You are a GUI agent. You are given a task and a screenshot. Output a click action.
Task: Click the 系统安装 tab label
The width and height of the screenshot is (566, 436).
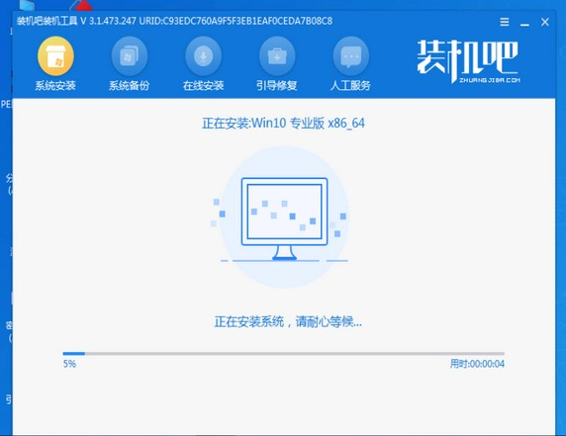55,85
